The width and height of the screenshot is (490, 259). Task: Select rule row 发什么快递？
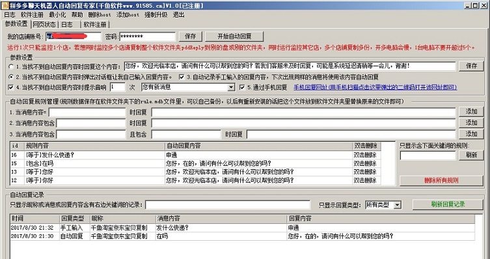pyautogui.click(x=196, y=155)
